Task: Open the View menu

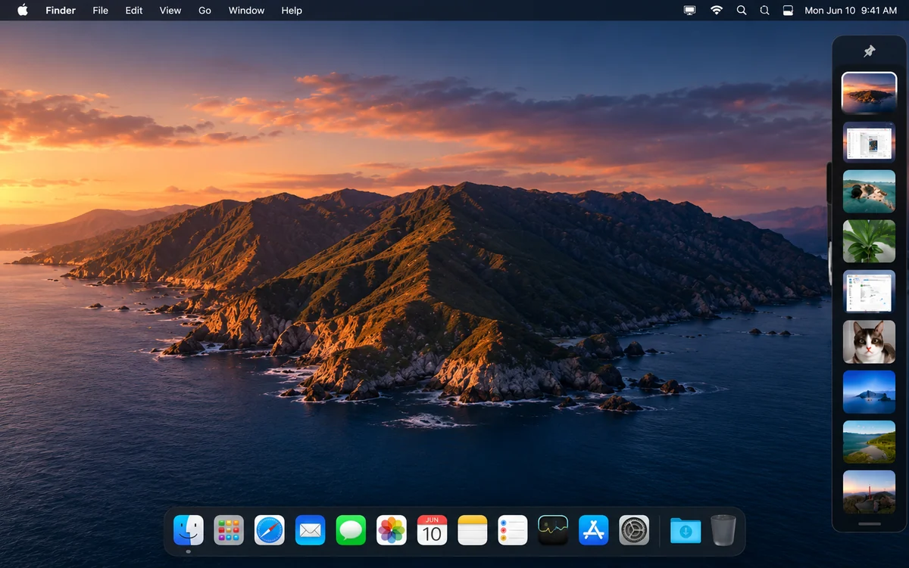Action: [x=170, y=11]
